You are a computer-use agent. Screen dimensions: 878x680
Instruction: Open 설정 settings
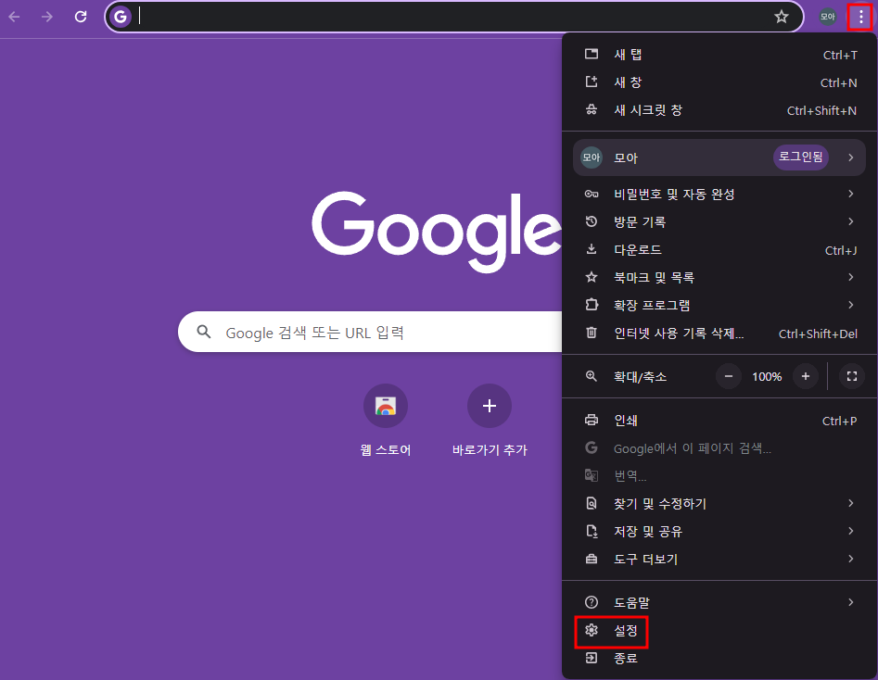point(719,631)
